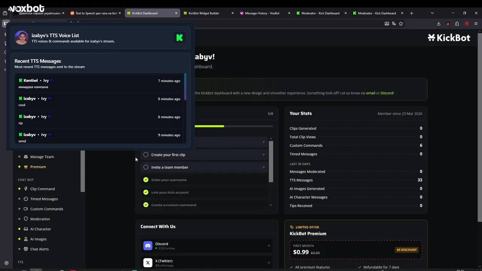The width and height of the screenshot is (482, 271).
Task: Open the Premium link in the sidebar
Action: [38, 167]
